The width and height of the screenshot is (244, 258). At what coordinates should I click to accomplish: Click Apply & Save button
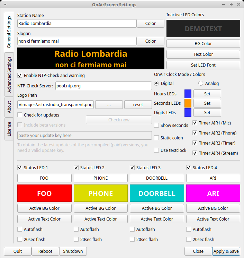[x=226, y=251]
